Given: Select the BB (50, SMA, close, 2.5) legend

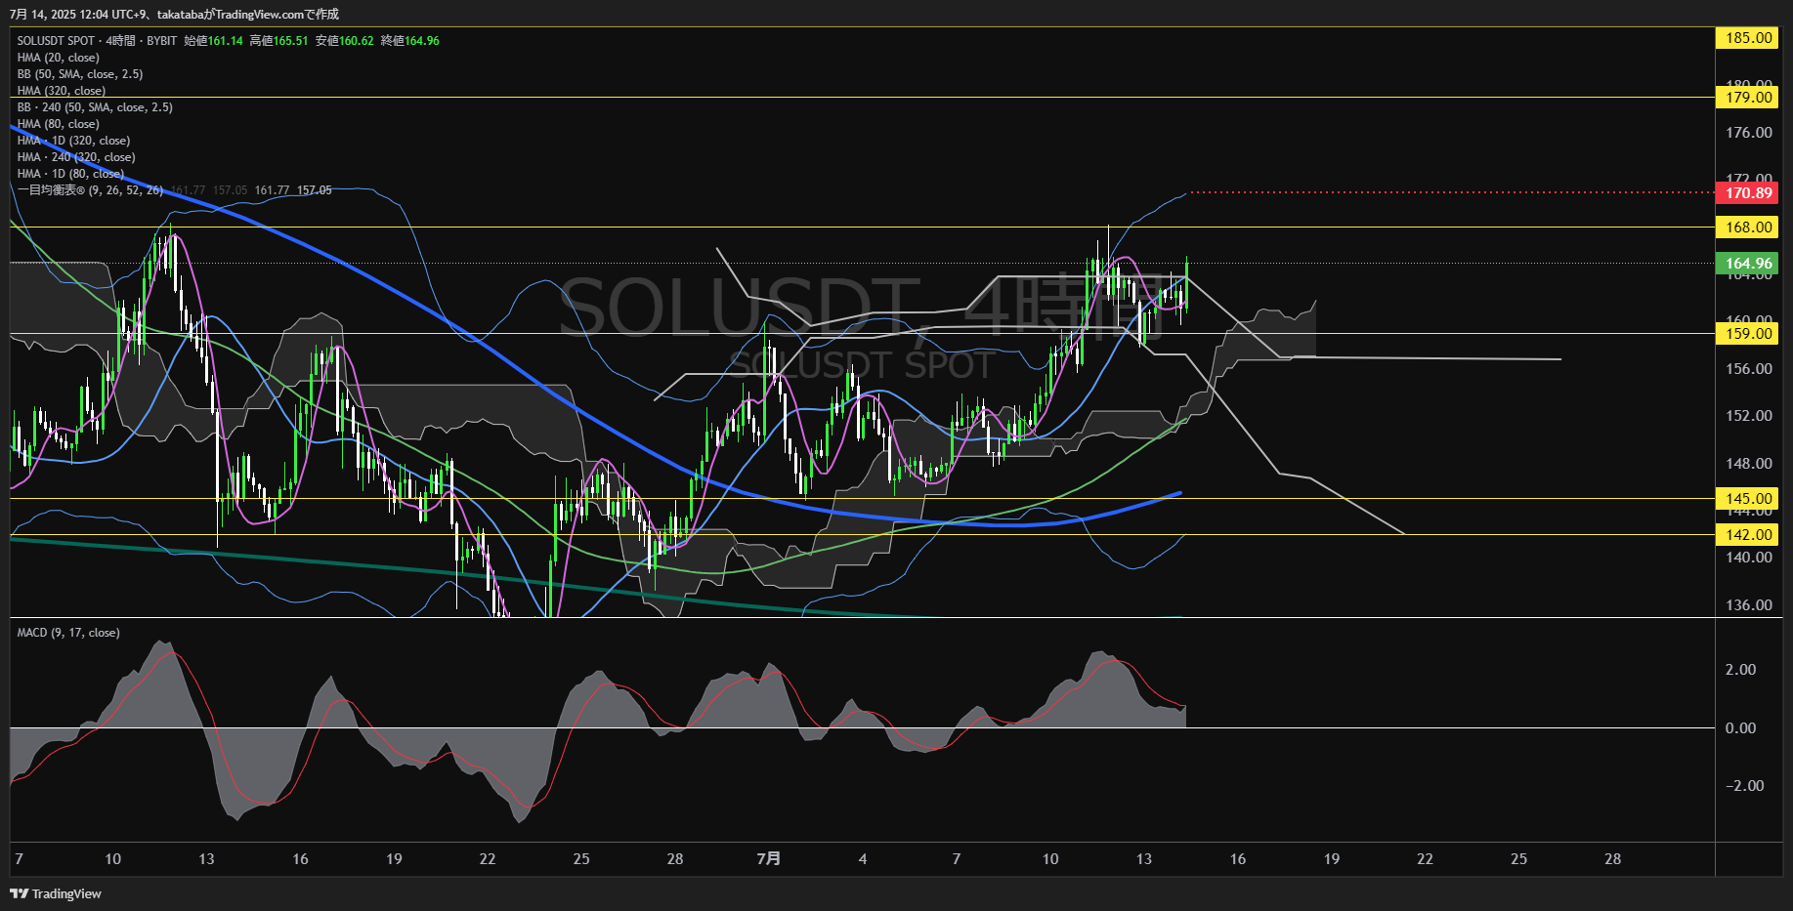Looking at the screenshot, I should pyautogui.click(x=80, y=74).
